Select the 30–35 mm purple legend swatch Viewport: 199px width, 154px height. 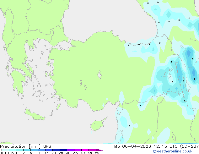(71, 150)
